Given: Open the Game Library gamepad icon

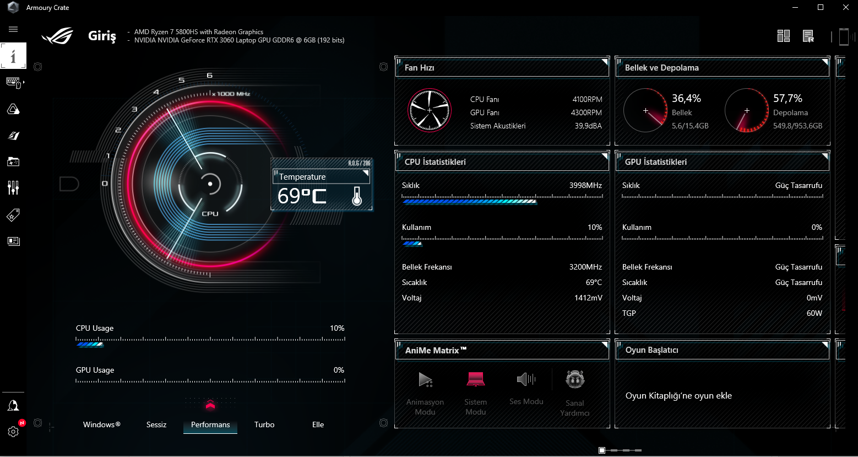Looking at the screenshot, I should pos(13,162).
